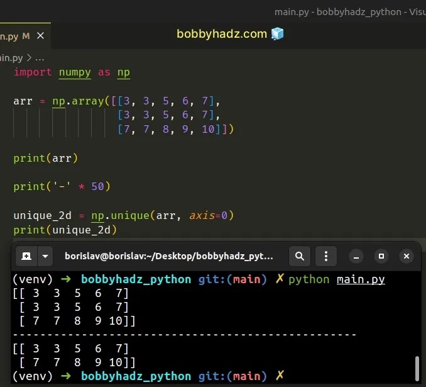Viewport: 426px width, 387px height.
Task: Minimize the terminal window
Action: tap(356, 256)
